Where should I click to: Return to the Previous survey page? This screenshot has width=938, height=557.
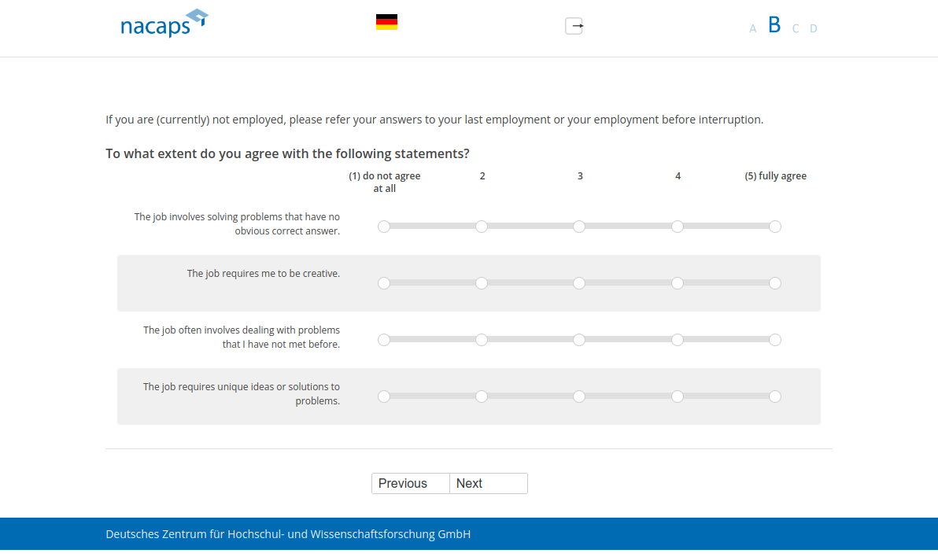(x=411, y=483)
